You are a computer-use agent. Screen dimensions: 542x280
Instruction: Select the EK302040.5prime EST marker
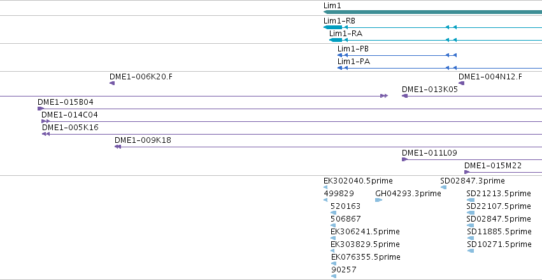325,187
